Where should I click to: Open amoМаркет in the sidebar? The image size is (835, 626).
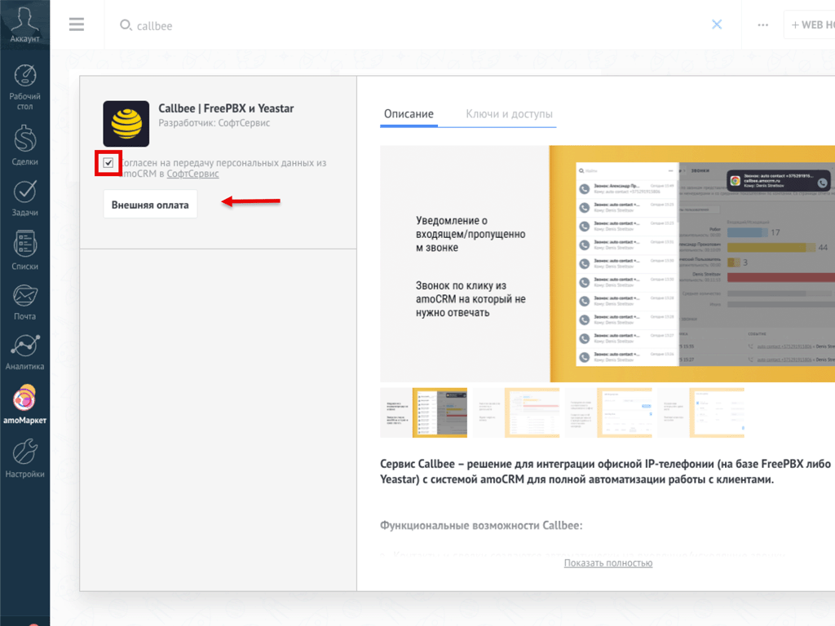tap(24, 405)
